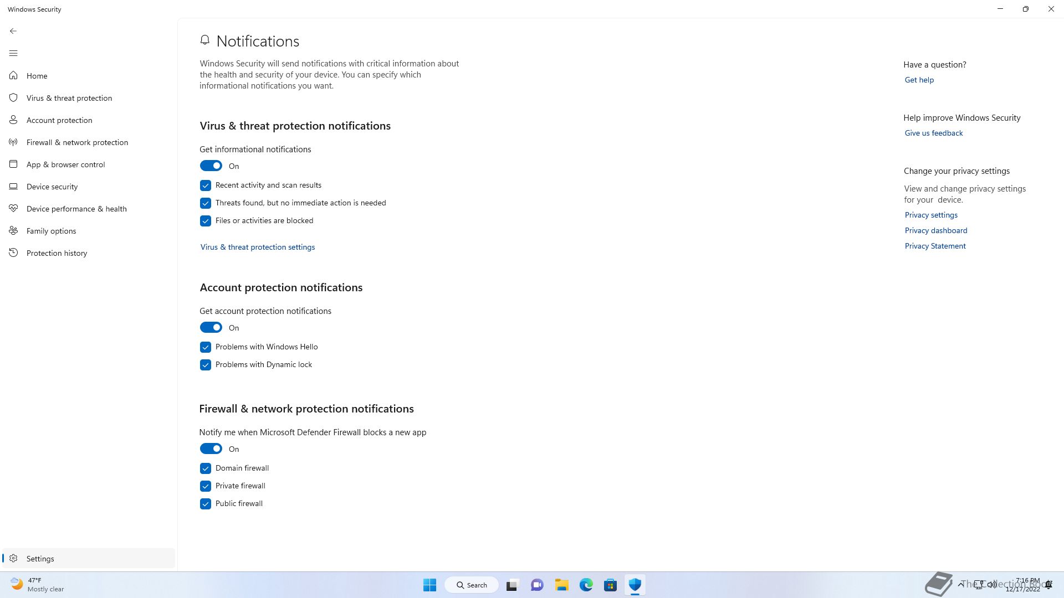Click the Notifications page heading

coord(258,41)
